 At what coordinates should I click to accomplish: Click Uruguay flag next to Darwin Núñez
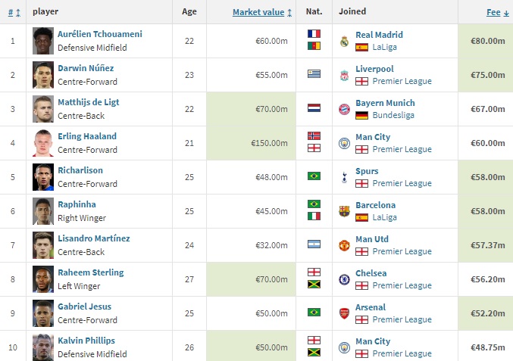click(x=314, y=74)
